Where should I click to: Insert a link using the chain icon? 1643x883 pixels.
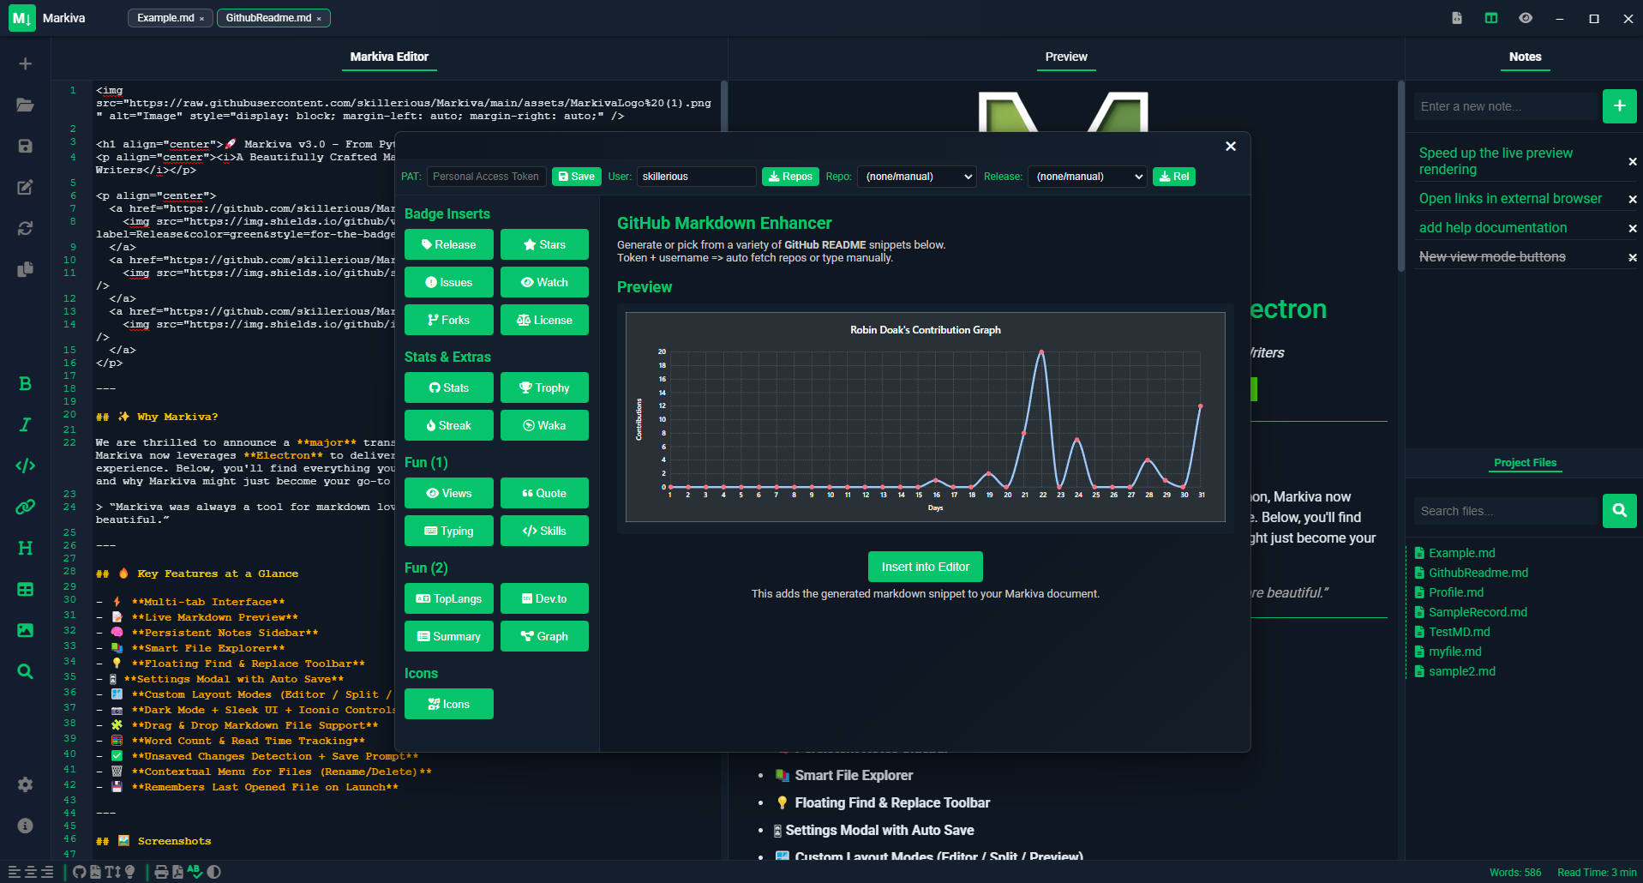[x=26, y=507]
